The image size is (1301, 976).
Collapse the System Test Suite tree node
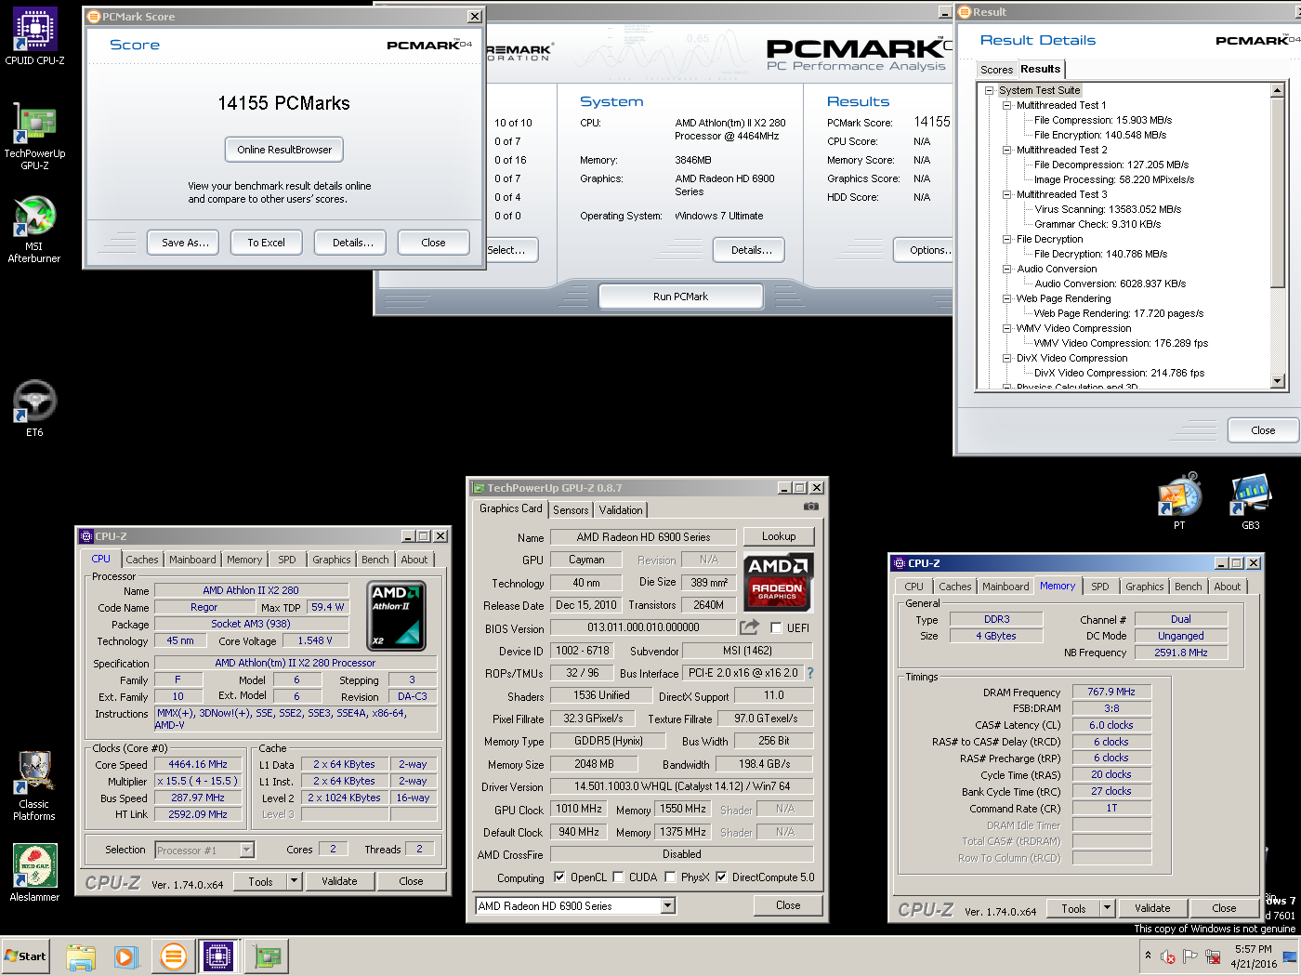[x=989, y=90]
